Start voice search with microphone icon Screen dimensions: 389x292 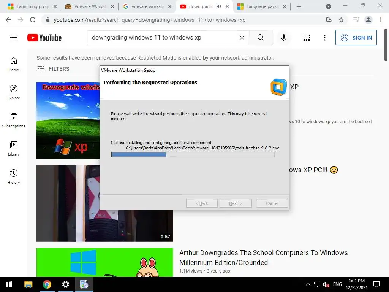click(x=284, y=38)
